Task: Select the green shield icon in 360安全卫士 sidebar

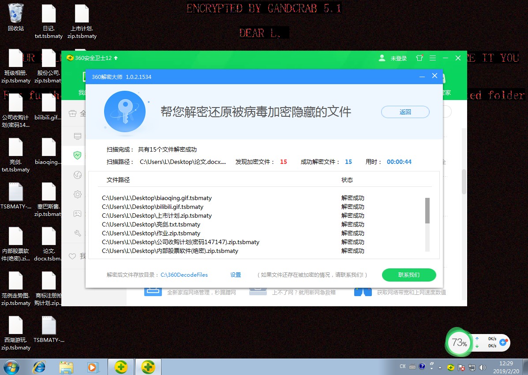Action: [78, 155]
